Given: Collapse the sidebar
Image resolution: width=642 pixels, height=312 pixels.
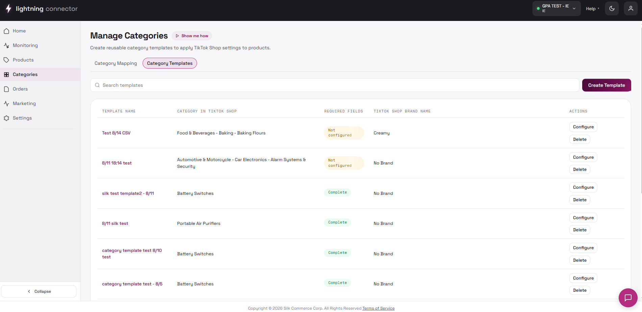Looking at the screenshot, I should click(x=39, y=291).
